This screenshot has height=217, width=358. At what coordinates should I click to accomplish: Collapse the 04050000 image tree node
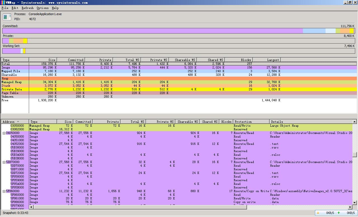click(x=4, y=133)
